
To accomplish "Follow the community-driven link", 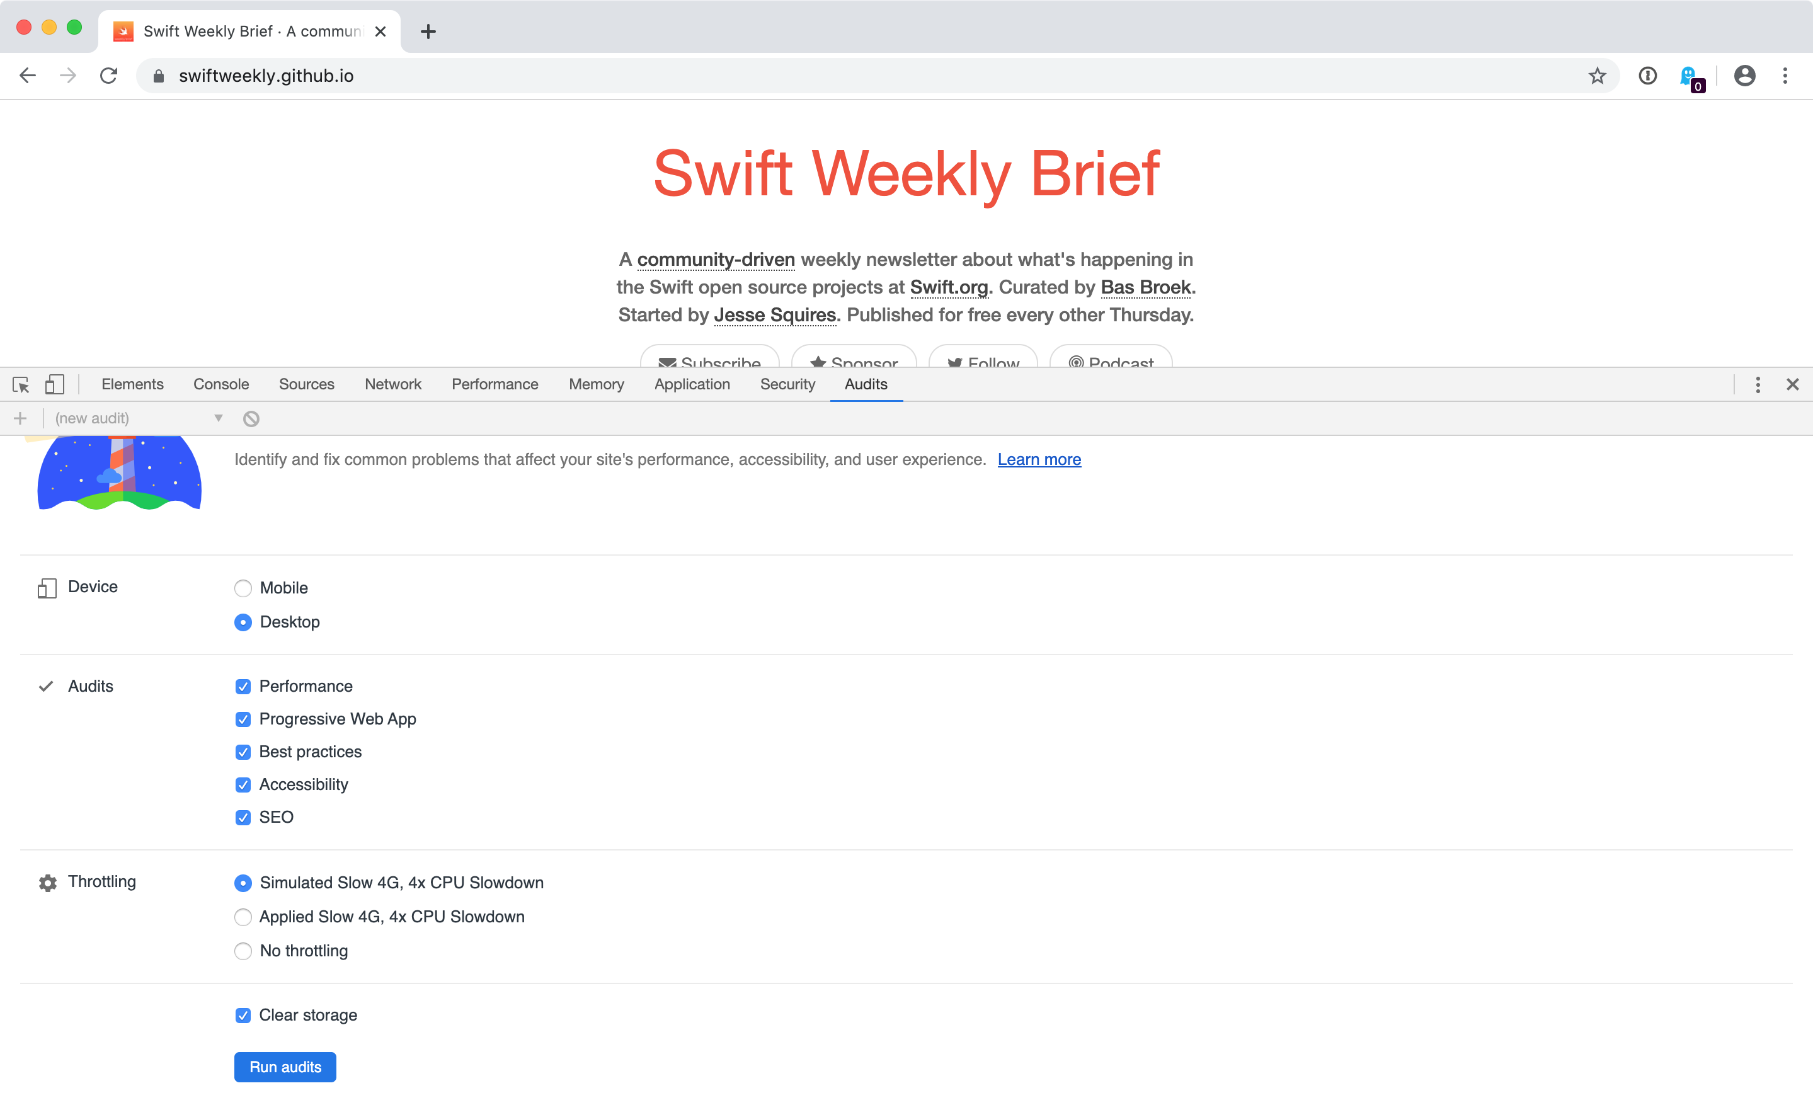I will [716, 260].
